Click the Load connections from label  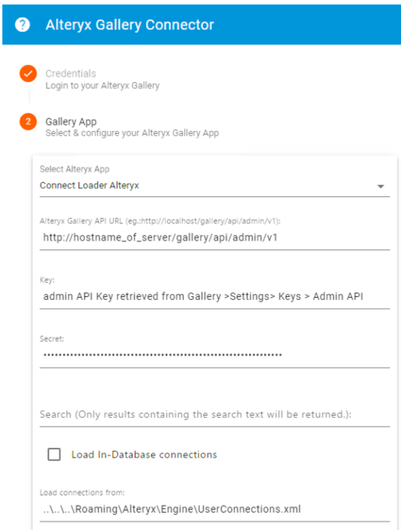tap(82, 492)
